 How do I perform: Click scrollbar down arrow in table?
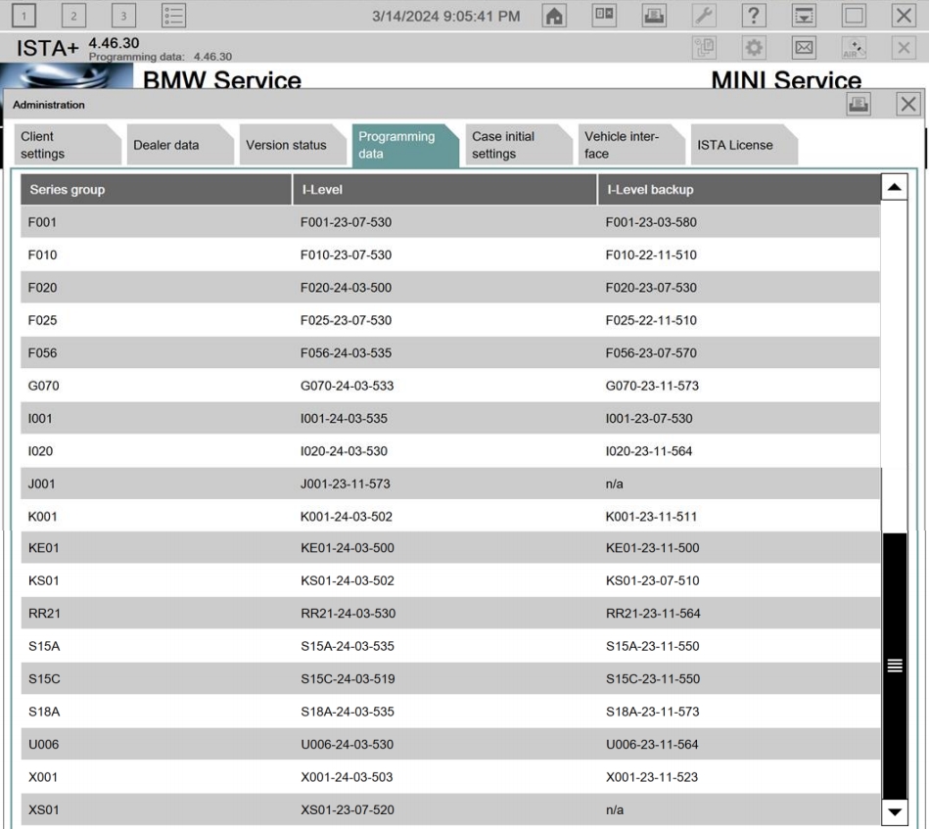894,811
